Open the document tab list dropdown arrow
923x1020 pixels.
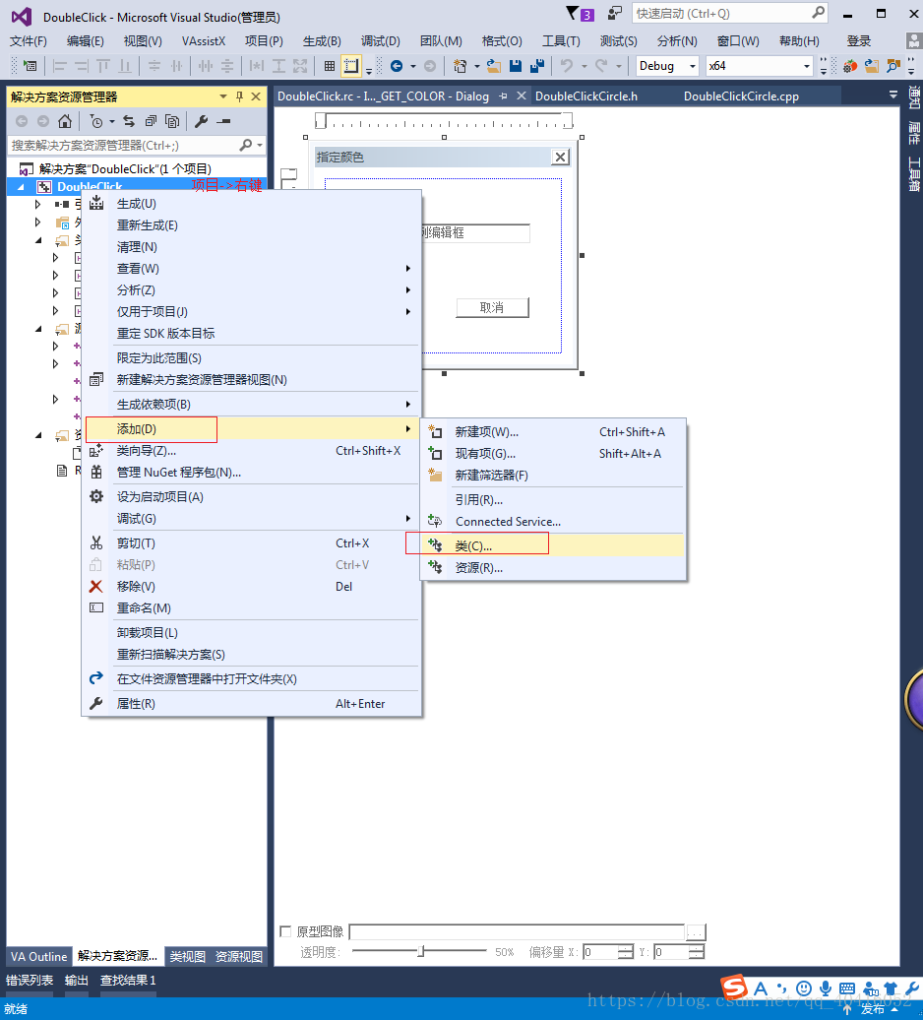893,95
